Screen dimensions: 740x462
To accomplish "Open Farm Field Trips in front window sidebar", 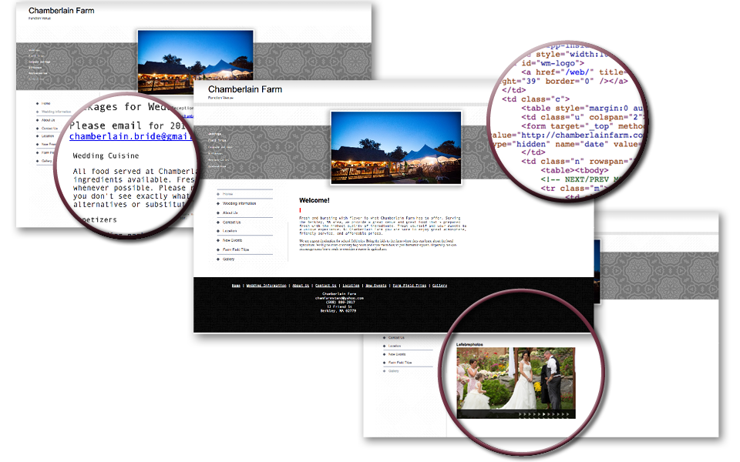I will (x=236, y=249).
